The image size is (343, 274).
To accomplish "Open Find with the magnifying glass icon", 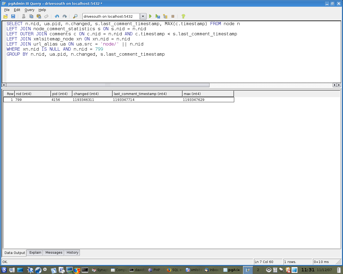I will point(75,16).
